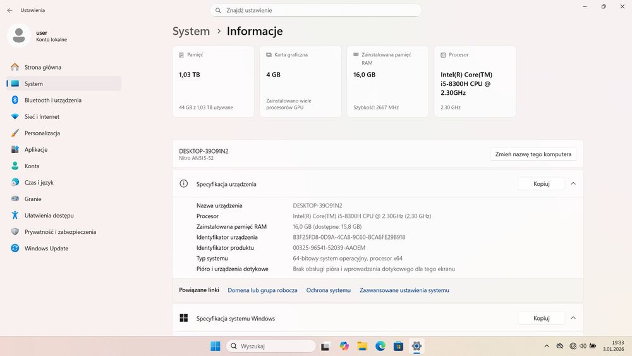Click the Windows Update sync icon

pos(15,249)
